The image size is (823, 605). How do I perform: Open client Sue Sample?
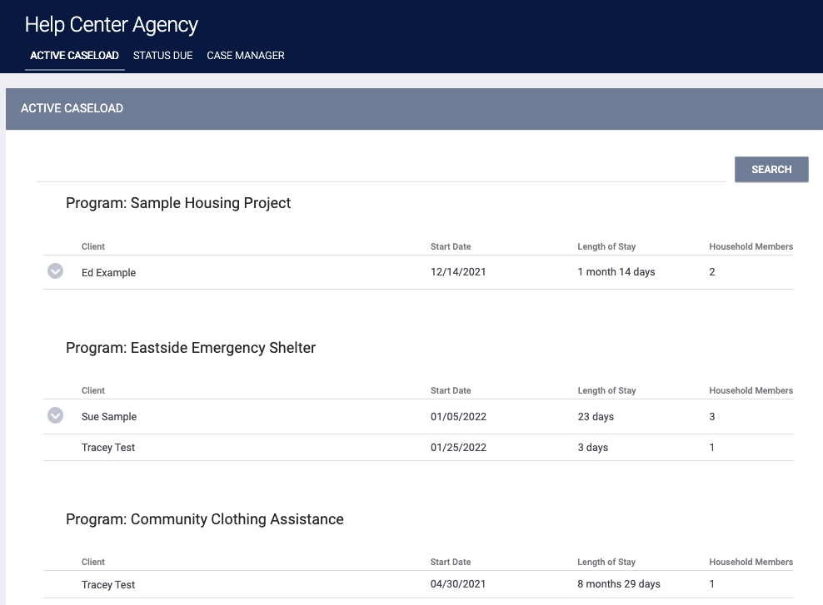pos(109,416)
